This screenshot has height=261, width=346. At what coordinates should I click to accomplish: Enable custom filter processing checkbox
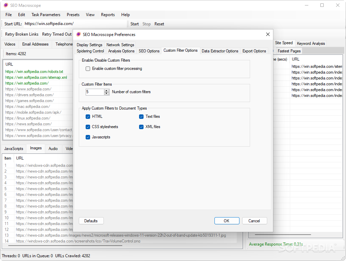coord(88,69)
